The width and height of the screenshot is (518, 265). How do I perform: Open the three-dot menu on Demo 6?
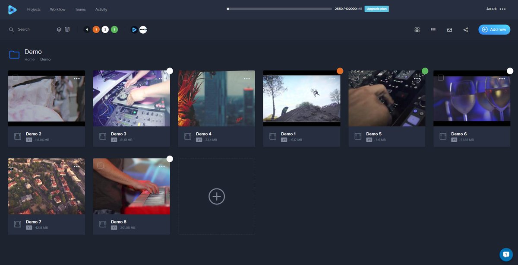point(502,79)
